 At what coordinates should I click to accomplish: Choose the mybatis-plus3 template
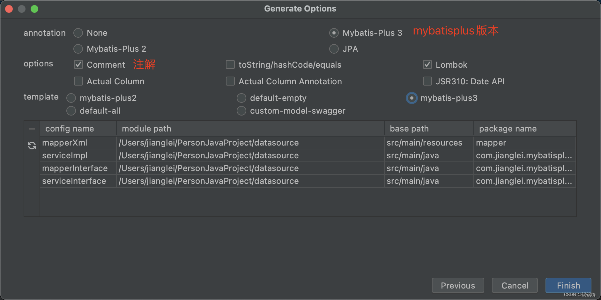[x=412, y=98]
